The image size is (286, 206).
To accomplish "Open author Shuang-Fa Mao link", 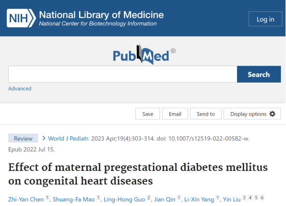I will (x=74, y=199).
